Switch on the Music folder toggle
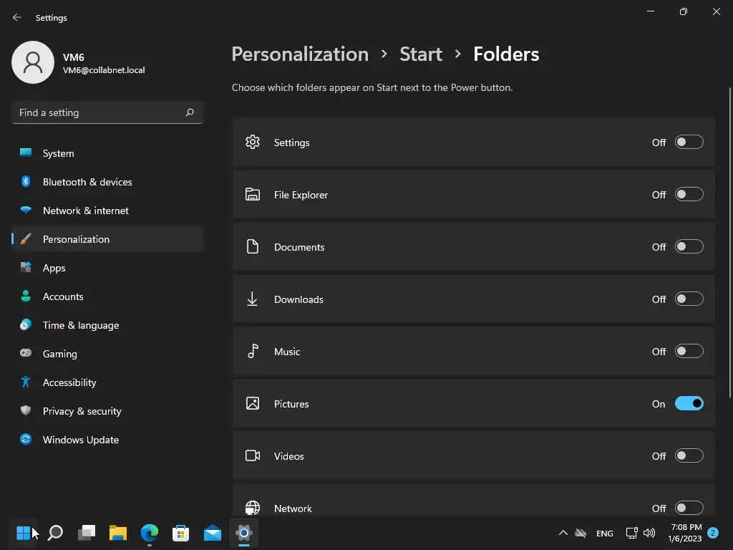Screen dimensions: 733x550 [x=689, y=352]
